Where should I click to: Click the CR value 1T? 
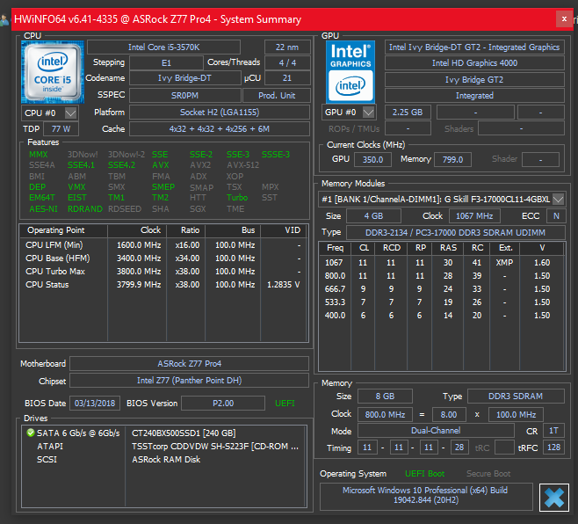553,431
